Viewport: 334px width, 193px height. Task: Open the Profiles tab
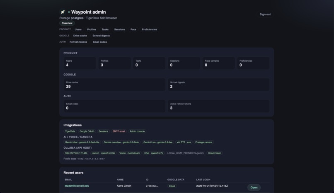pos(92,29)
